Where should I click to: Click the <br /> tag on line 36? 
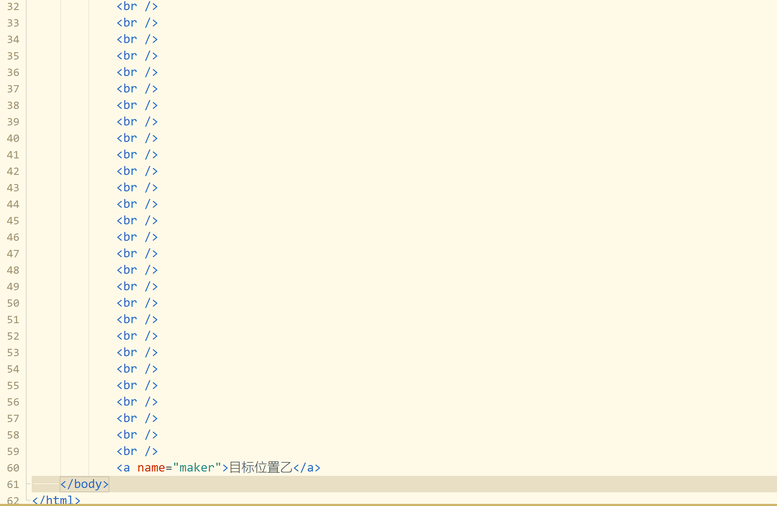point(137,72)
